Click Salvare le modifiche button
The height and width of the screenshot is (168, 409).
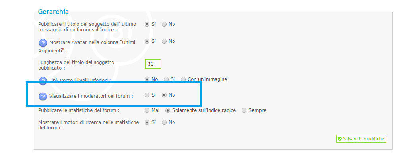pyautogui.click(x=361, y=139)
